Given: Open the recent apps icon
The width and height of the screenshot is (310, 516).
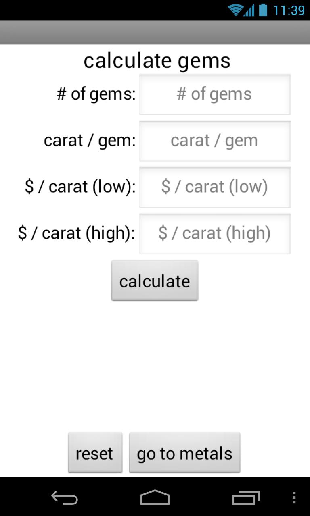Looking at the screenshot, I should pos(246,498).
